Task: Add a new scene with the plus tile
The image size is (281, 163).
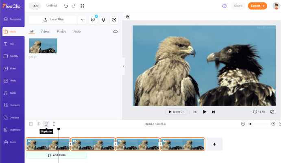Action: click(x=215, y=144)
